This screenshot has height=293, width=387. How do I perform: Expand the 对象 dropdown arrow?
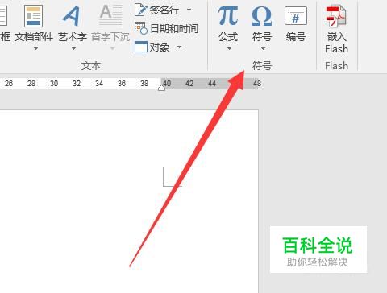(x=179, y=47)
